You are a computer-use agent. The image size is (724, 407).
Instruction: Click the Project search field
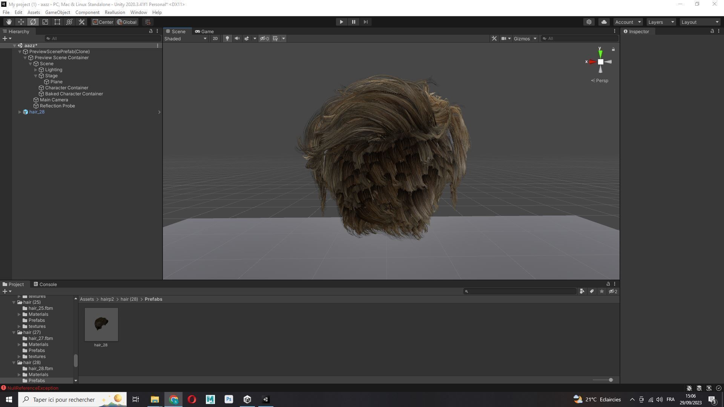pos(520,291)
